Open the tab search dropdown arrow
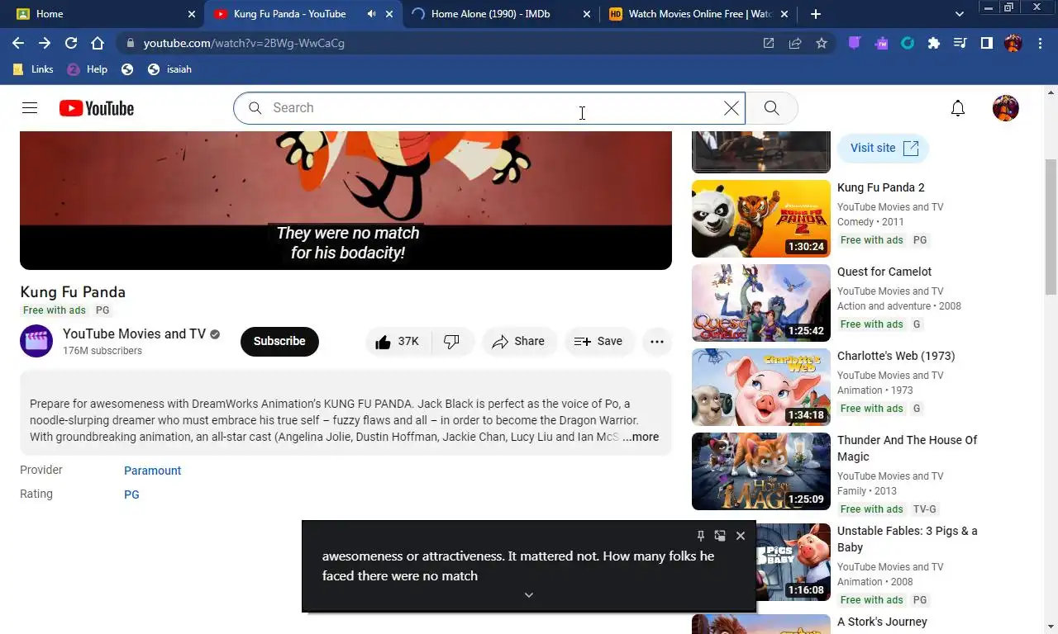The height and width of the screenshot is (634, 1058). 959,14
